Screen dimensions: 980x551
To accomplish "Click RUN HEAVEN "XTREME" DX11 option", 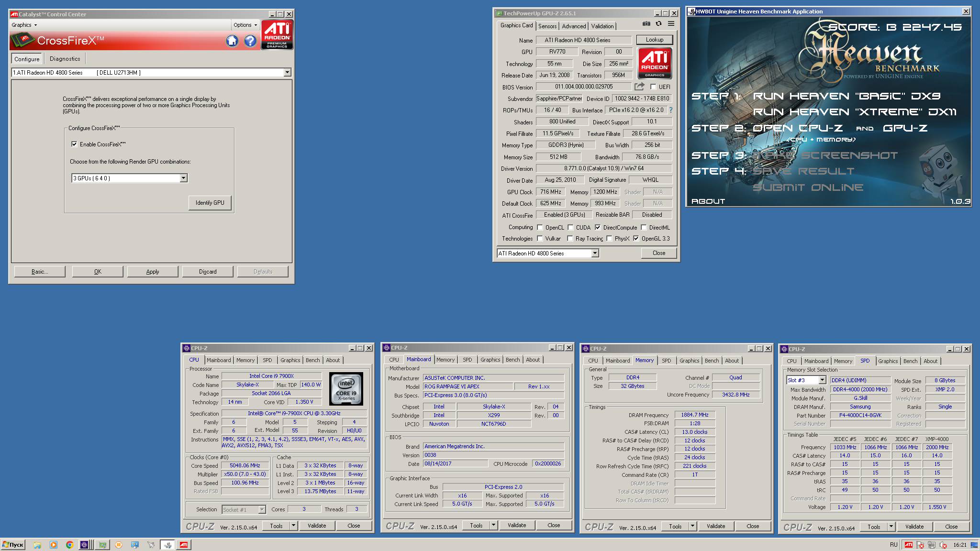I will tap(855, 112).
